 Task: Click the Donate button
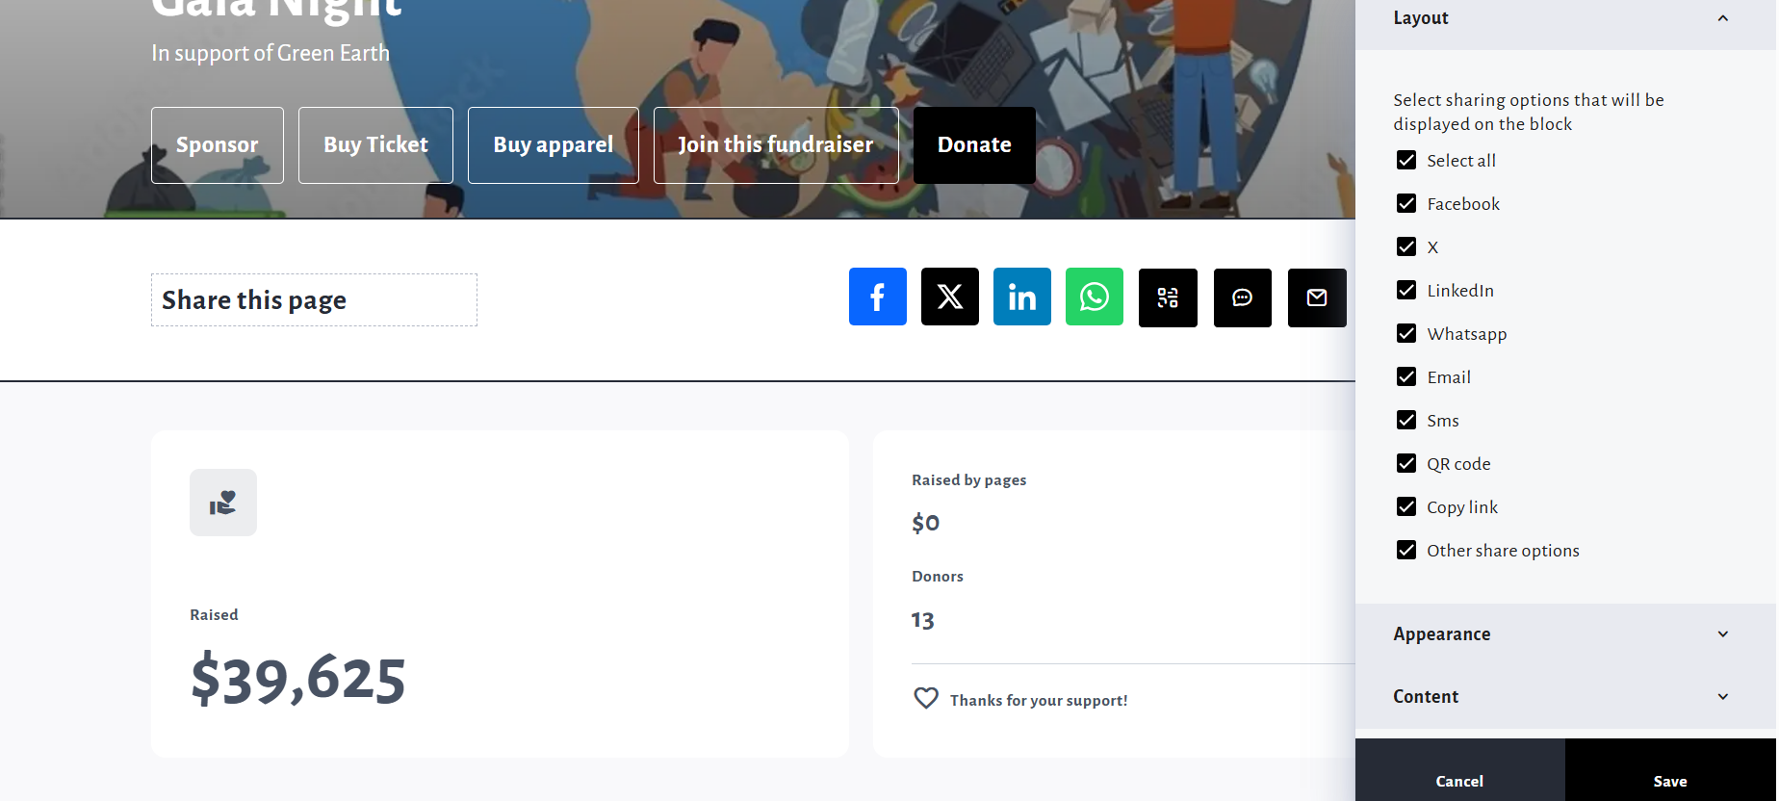coord(973,144)
